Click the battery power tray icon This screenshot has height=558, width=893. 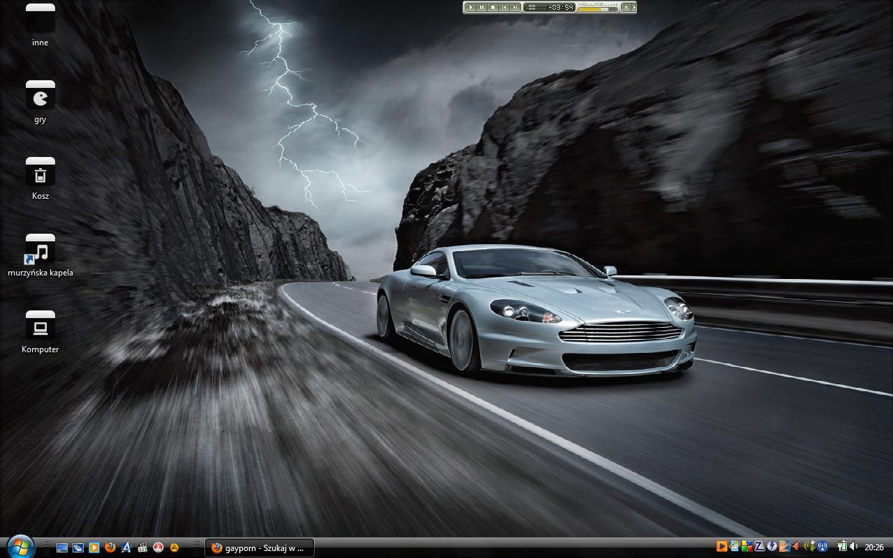[x=841, y=547]
